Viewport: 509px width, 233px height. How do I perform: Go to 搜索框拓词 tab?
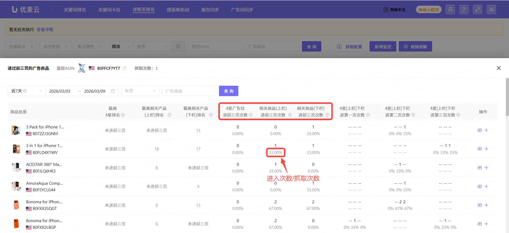(x=178, y=10)
